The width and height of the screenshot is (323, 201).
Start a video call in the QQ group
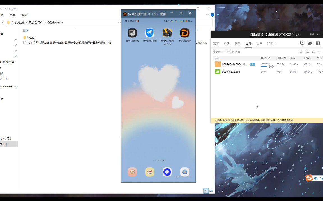(310, 43)
